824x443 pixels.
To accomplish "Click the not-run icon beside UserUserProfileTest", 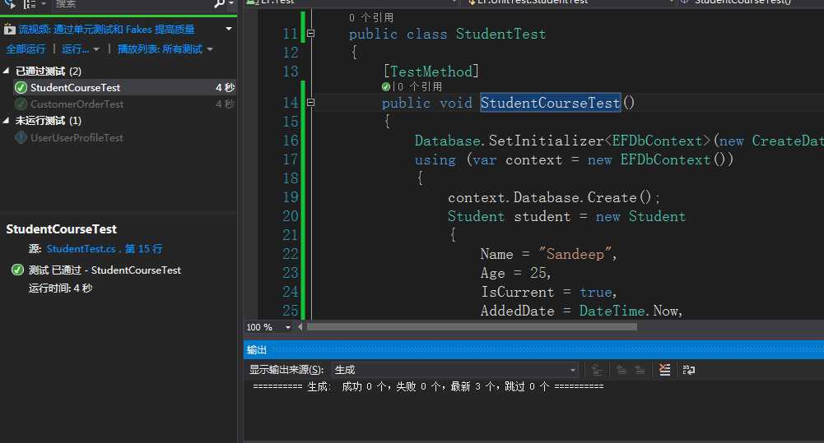I will point(21,137).
